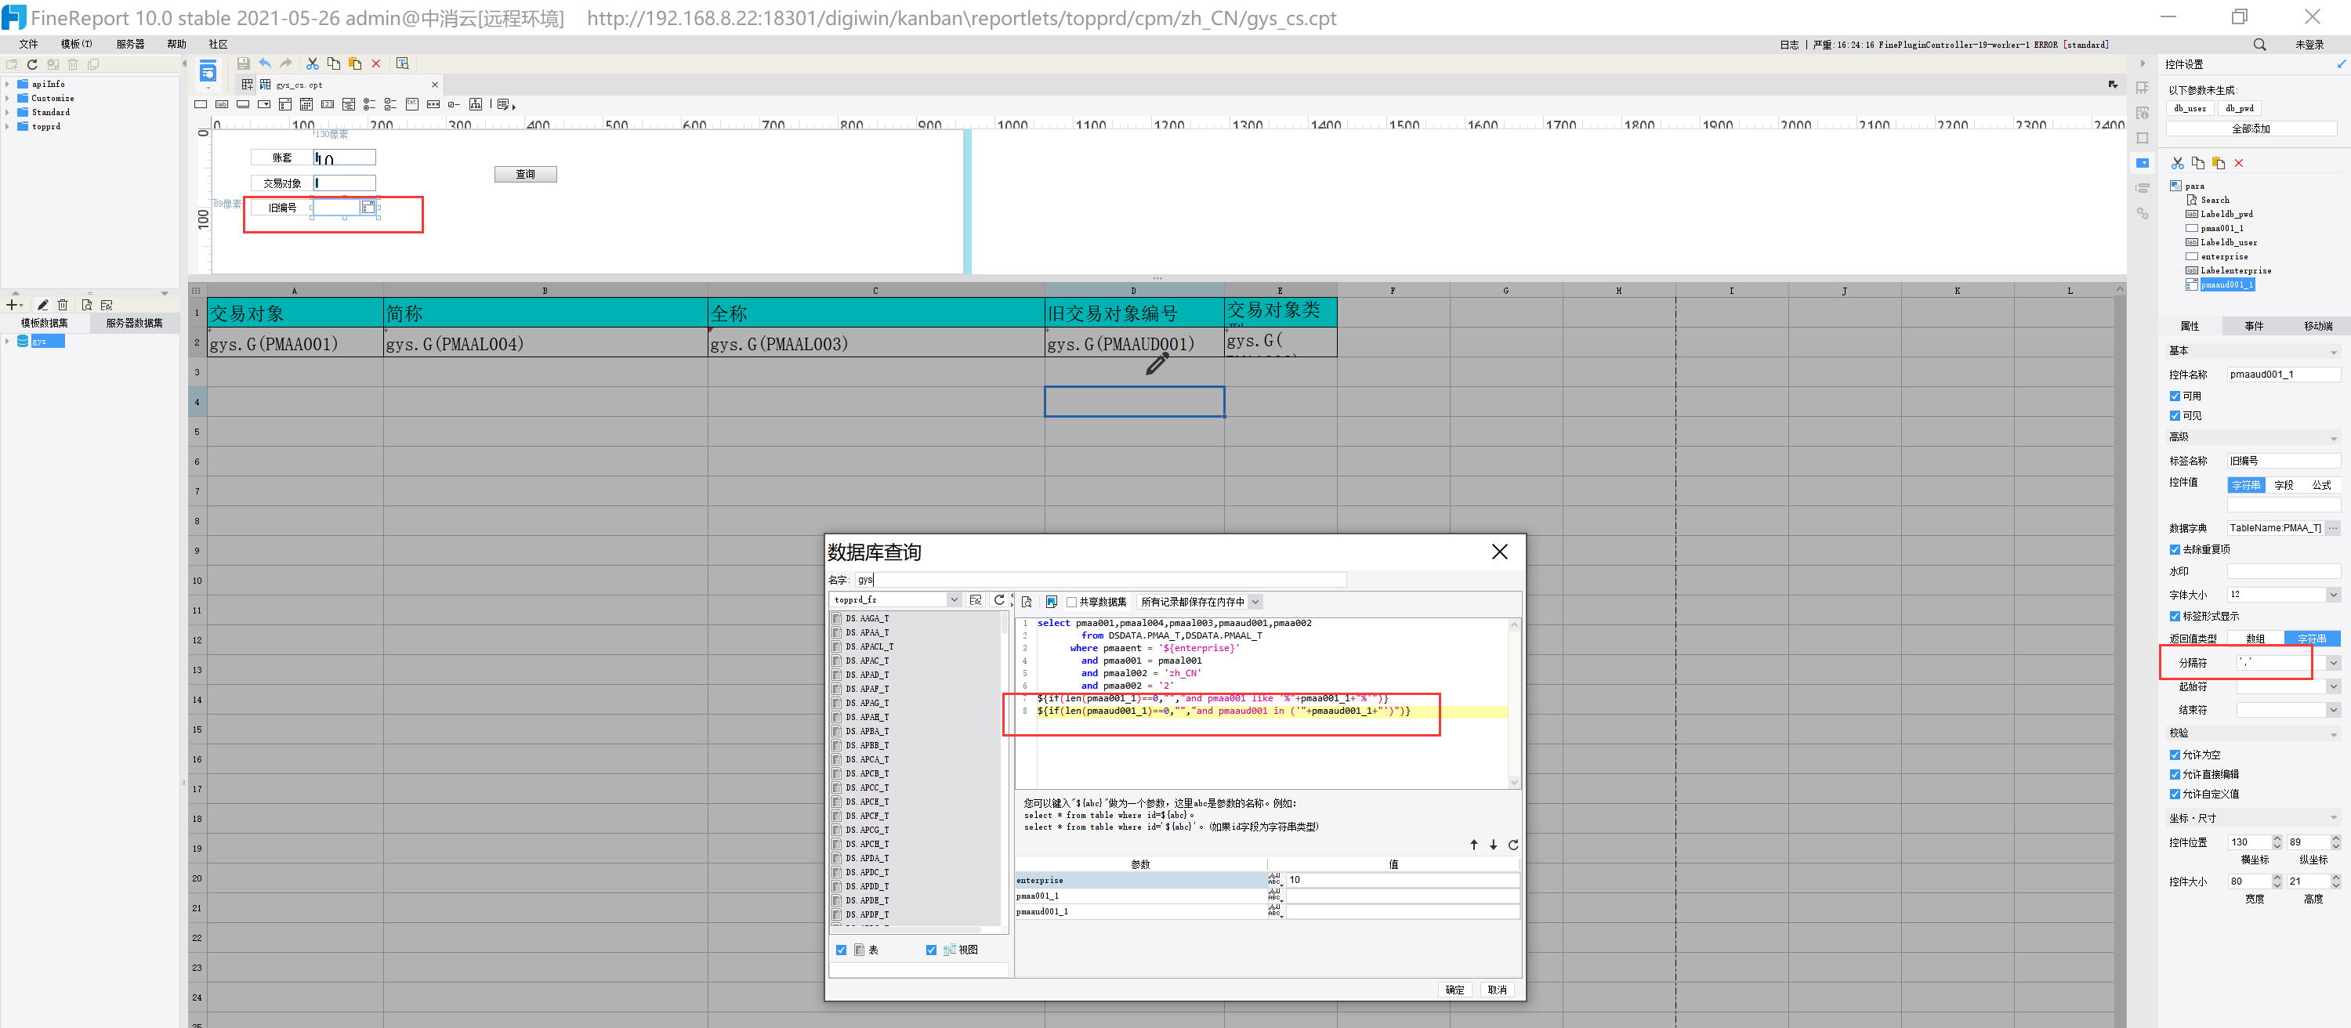
Task: Uncheck the 表 tables checkbox
Action: point(842,950)
